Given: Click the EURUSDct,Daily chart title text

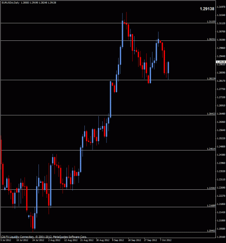Looking at the screenshot, I should [11, 3].
